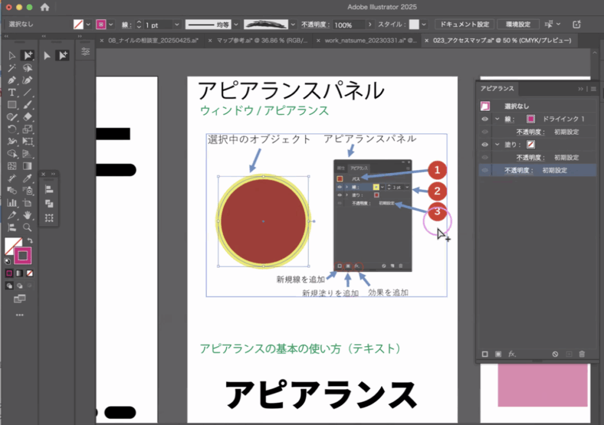Collapse the 線 stroke row chevron

497,118
